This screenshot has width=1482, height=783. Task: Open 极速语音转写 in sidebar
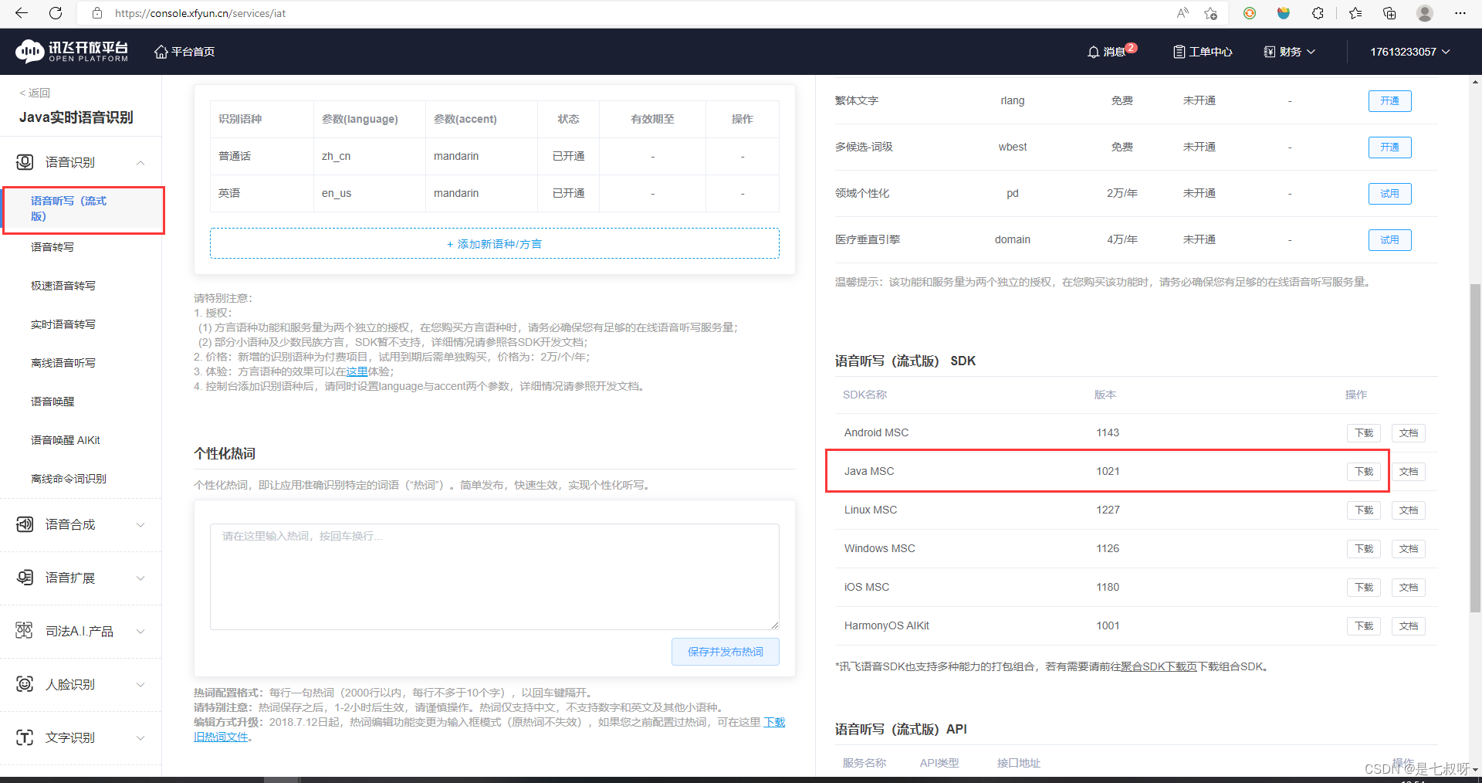click(x=63, y=286)
